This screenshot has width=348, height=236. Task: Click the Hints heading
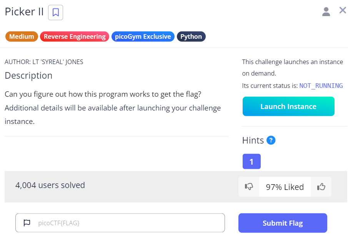coord(253,140)
